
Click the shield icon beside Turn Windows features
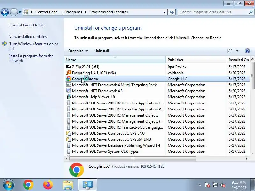4,44
